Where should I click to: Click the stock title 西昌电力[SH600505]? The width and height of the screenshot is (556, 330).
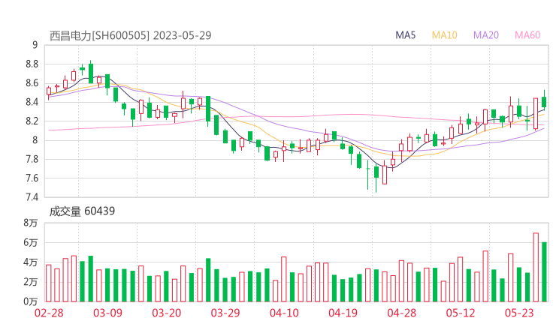tap(99, 36)
